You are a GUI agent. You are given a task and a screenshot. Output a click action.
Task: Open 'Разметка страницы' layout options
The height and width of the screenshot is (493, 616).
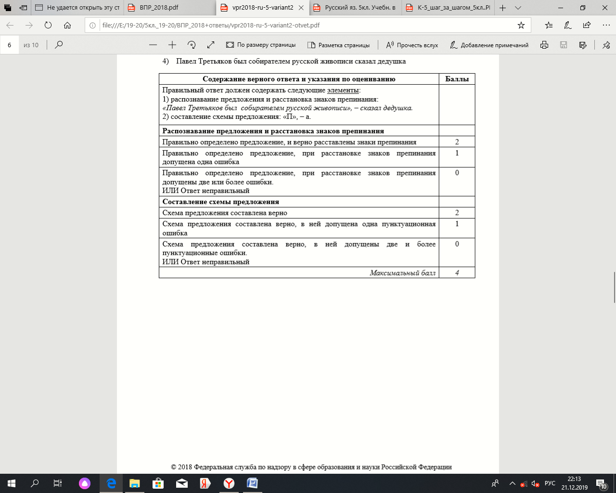[x=339, y=45]
